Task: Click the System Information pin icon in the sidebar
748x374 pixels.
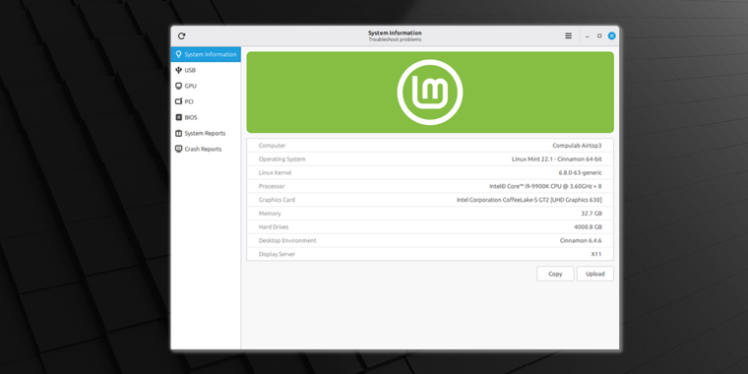Action: coord(178,54)
